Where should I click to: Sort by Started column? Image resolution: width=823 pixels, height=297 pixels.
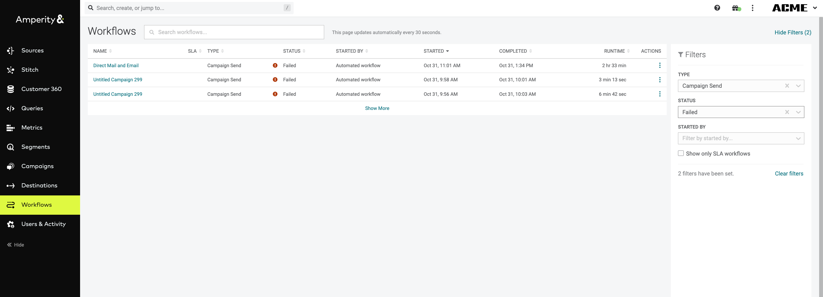click(x=436, y=51)
